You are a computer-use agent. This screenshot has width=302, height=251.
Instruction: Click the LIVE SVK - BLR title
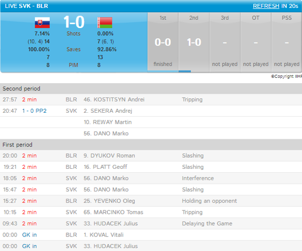coord(27,6)
